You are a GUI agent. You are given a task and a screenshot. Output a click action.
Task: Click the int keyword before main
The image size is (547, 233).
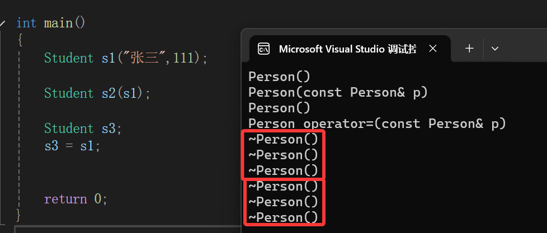pos(26,23)
